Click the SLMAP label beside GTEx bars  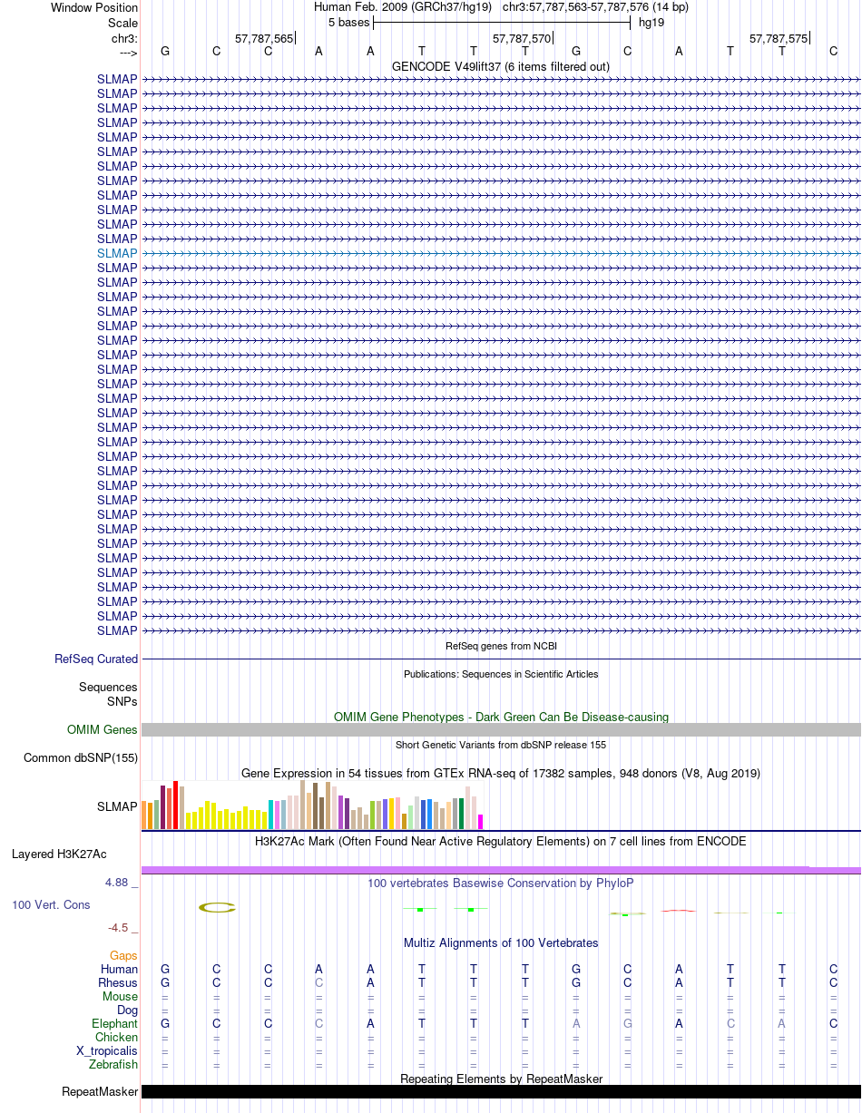[x=117, y=805]
